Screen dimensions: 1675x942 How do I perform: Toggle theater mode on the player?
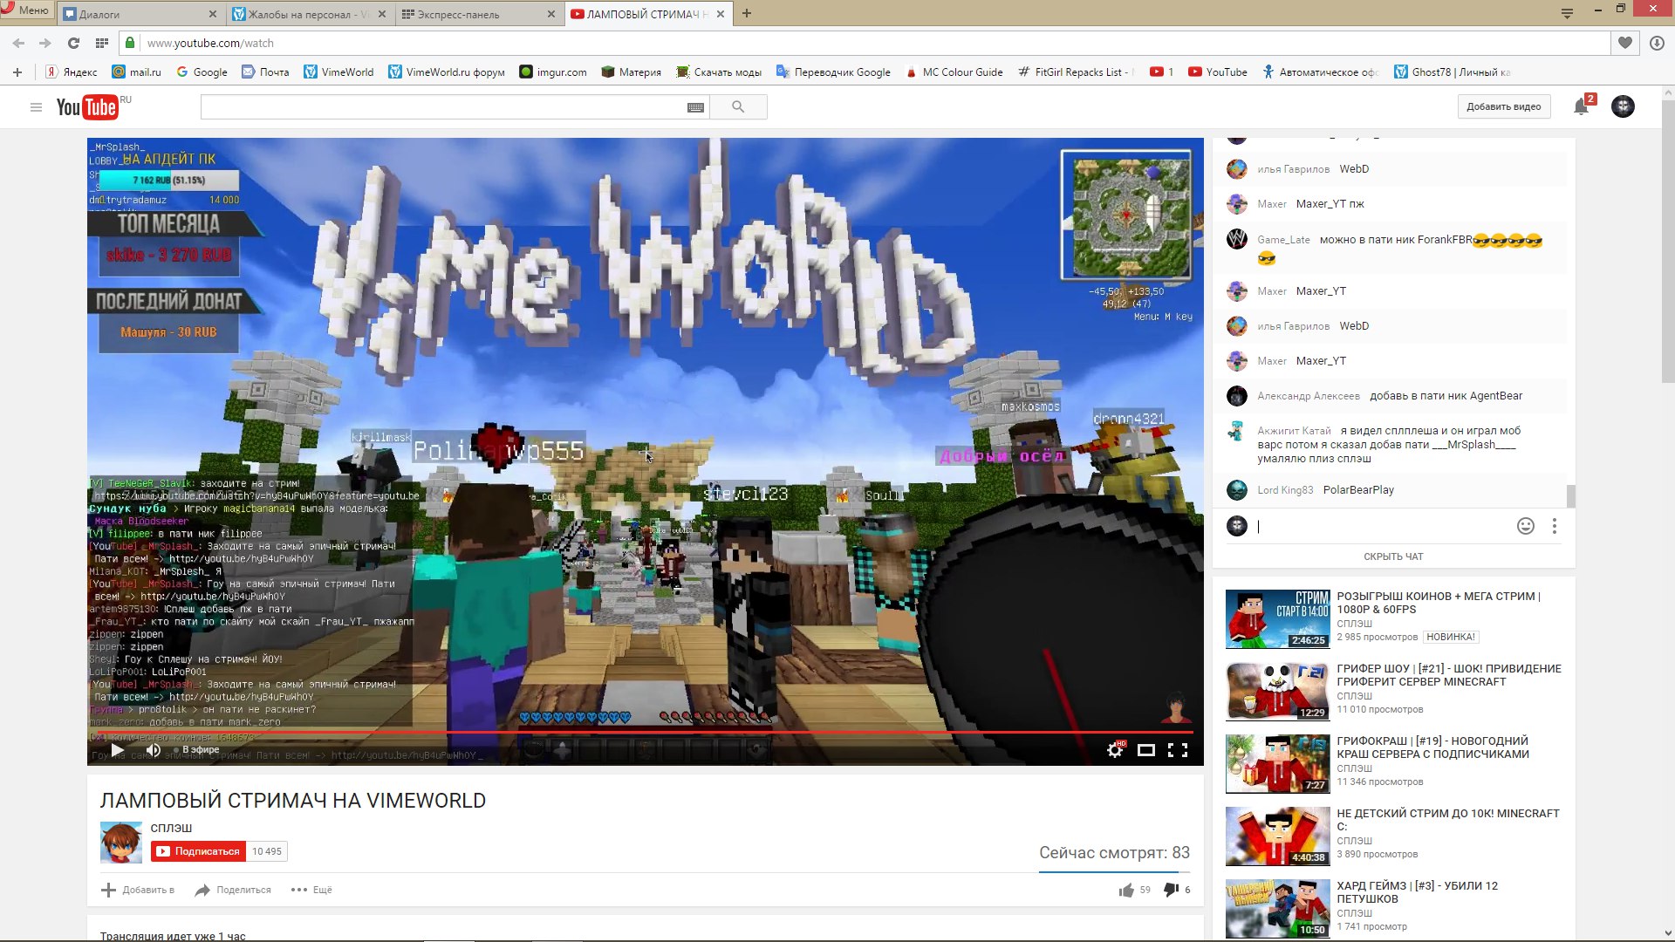pyautogui.click(x=1146, y=750)
